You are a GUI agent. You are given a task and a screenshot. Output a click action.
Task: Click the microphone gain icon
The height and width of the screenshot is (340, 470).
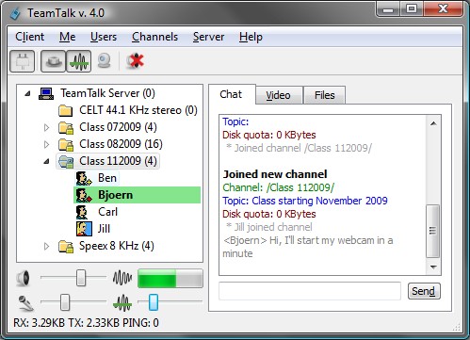pos(25,303)
